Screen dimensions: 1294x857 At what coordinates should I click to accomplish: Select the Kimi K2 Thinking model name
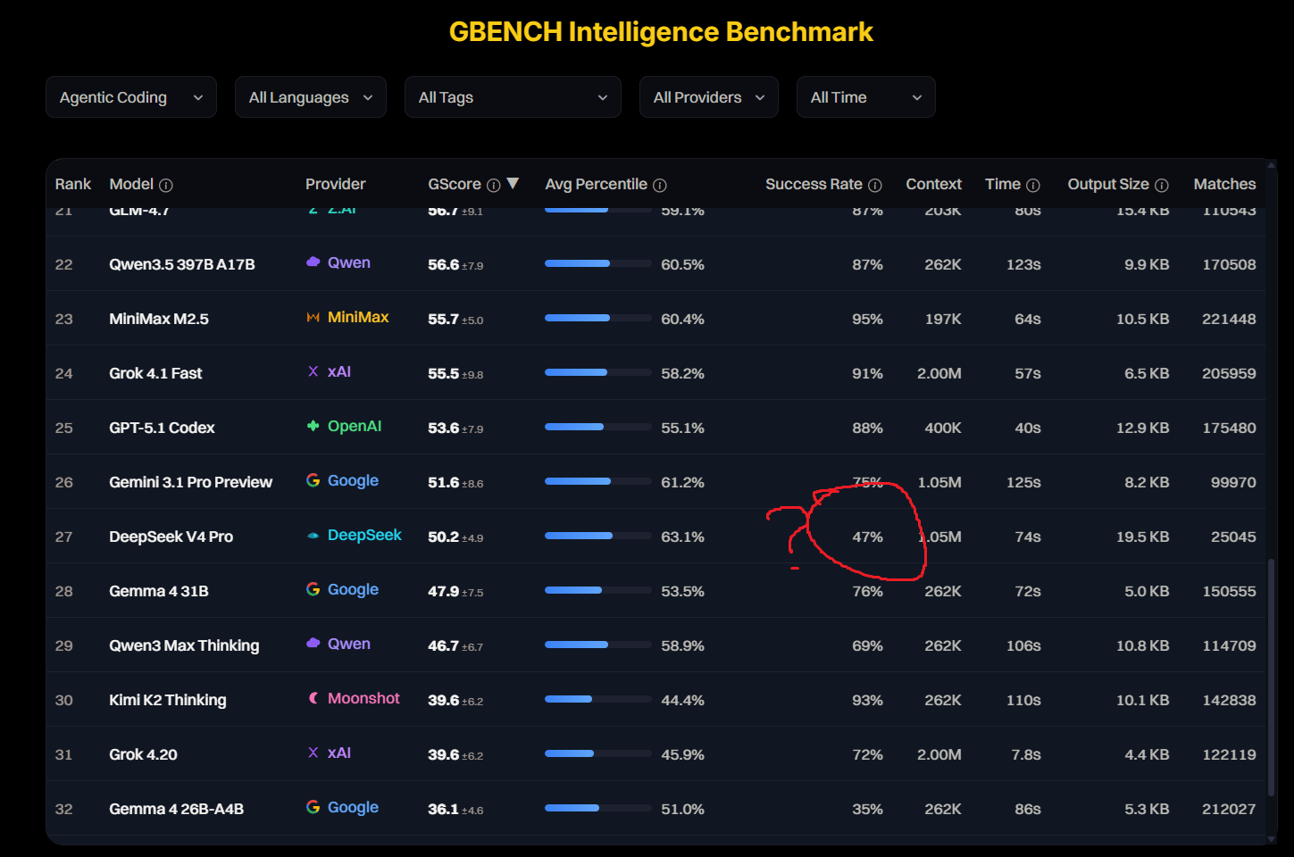[x=168, y=700]
